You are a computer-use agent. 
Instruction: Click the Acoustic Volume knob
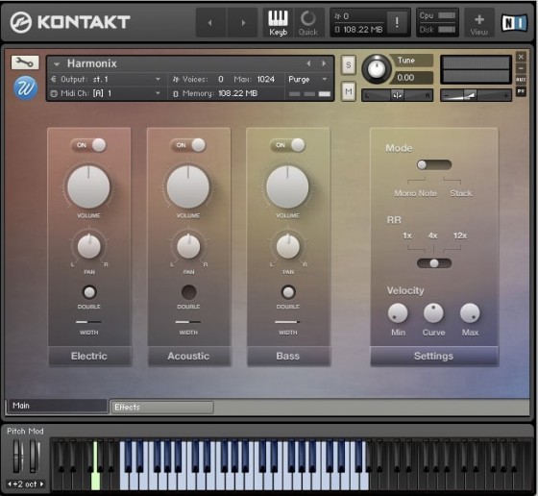pos(188,187)
